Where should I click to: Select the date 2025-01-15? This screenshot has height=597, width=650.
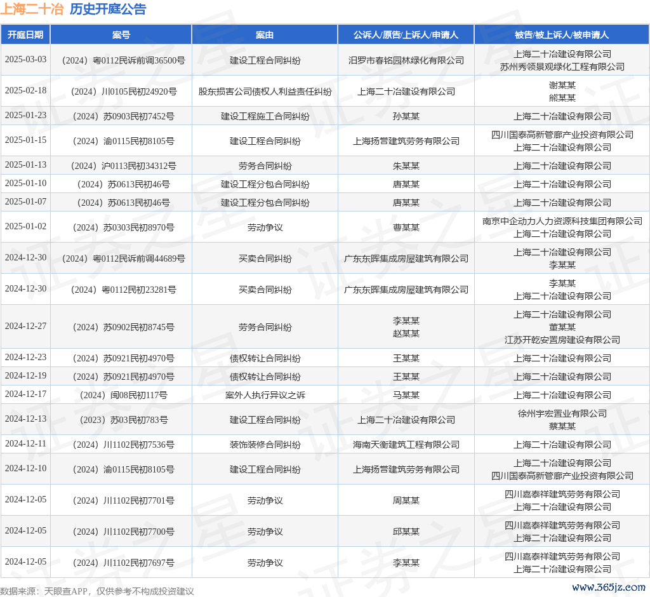(x=25, y=140)
